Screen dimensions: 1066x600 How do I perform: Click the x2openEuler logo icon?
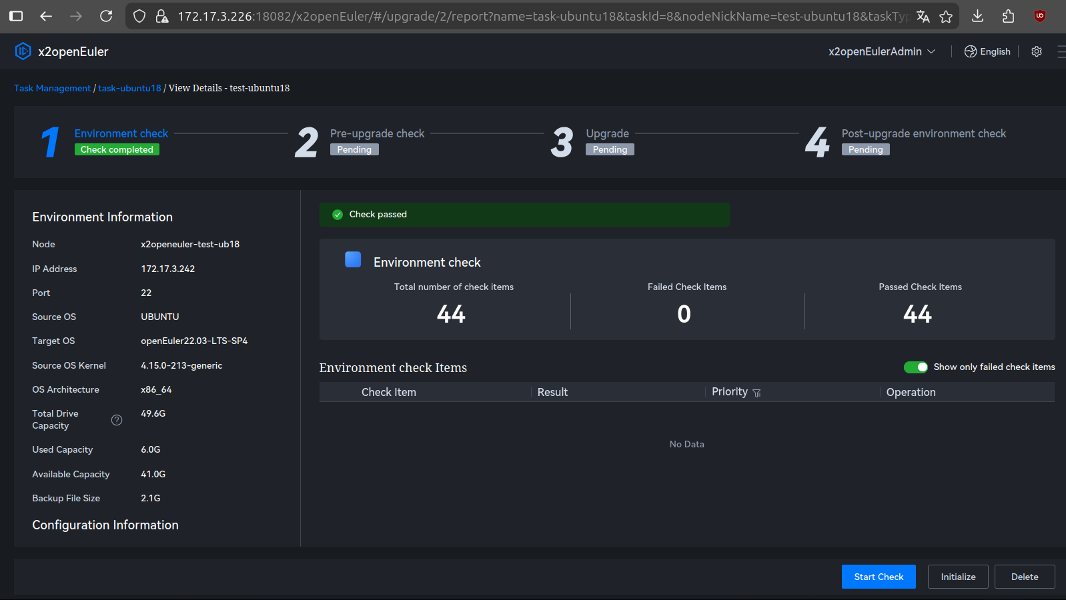23,51
